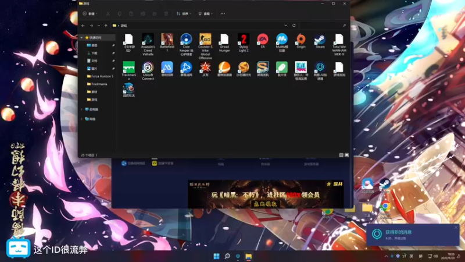Screen dimensions: 465x262
Task: Click the Explorer search box
Action: click(x=324, y=26)
